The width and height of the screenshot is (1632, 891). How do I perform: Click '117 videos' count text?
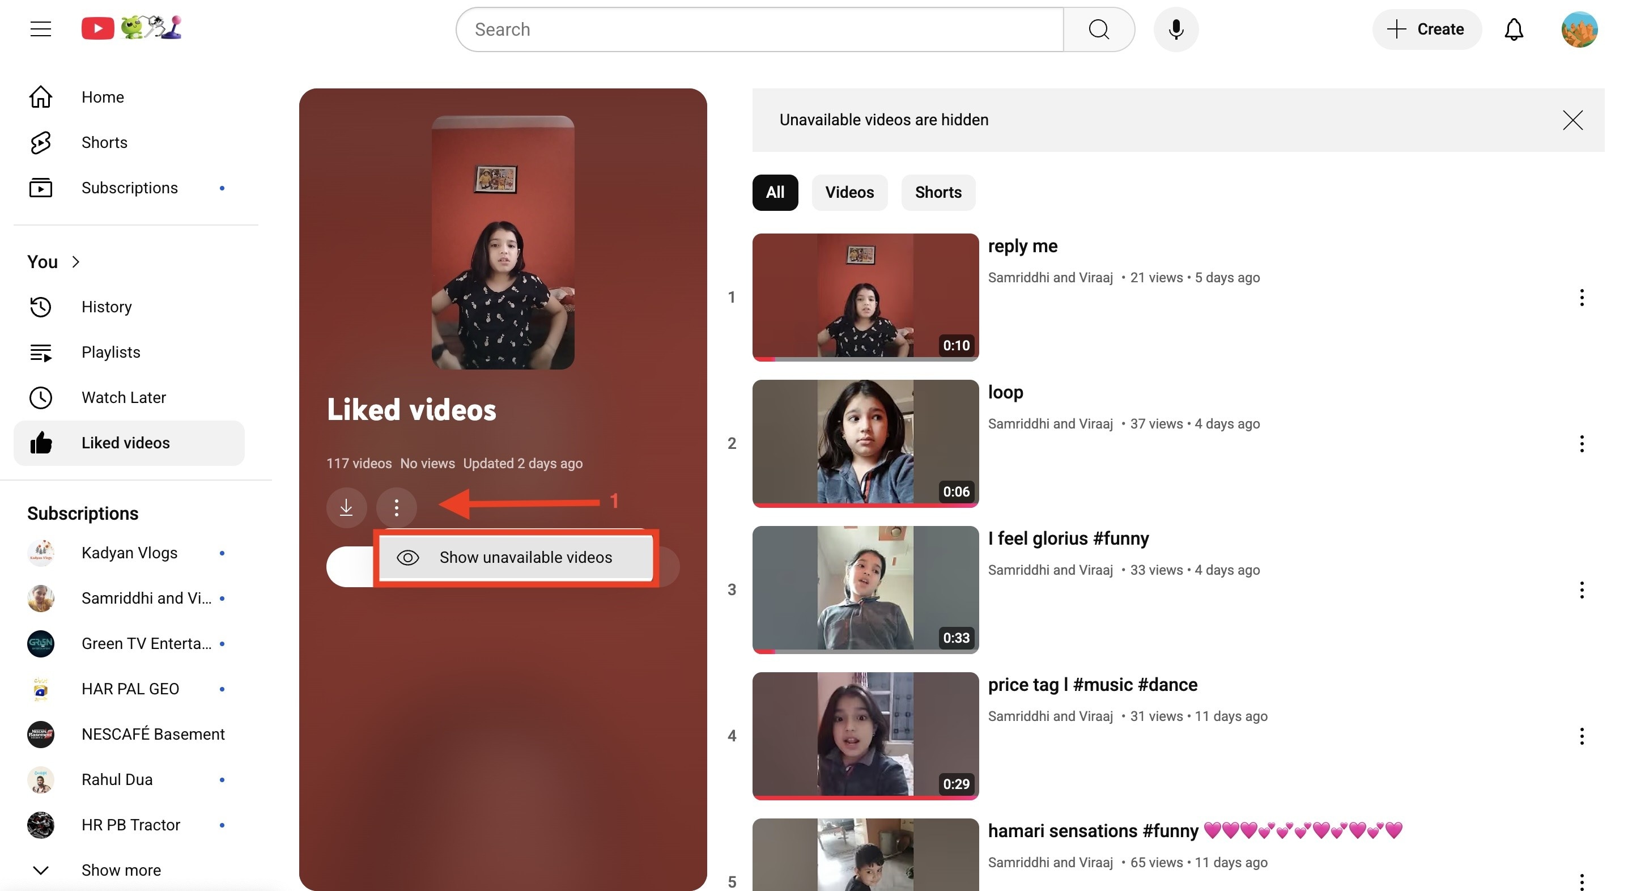pos(359,464)
